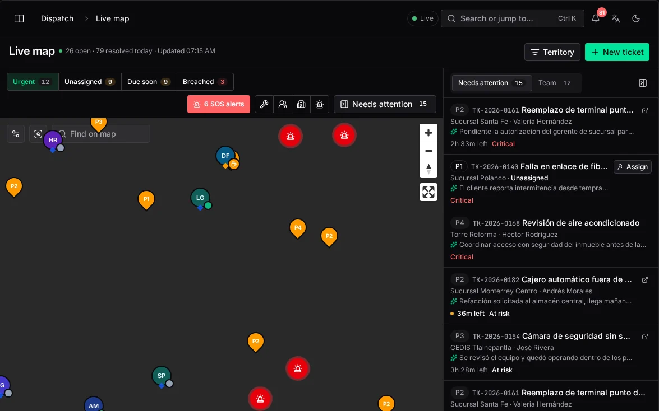Image resolution: width=659 pixels, height=411 pixels.
Task: Click Sucursal Monterrey Centro · Andrés Morales
Action: pos(521,291)
